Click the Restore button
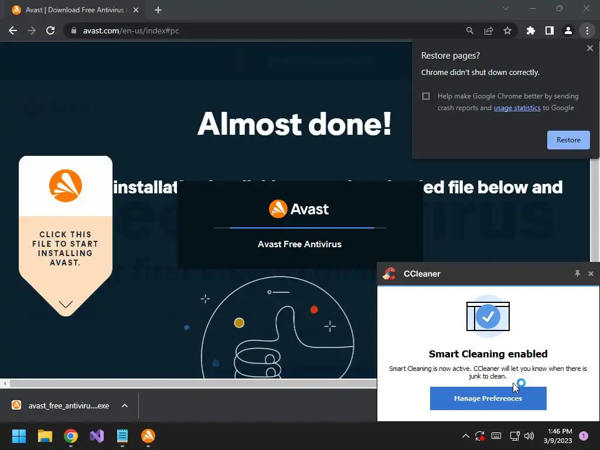Screen dimensions: 600x450 pyautogui.click(x=568, y=140)
